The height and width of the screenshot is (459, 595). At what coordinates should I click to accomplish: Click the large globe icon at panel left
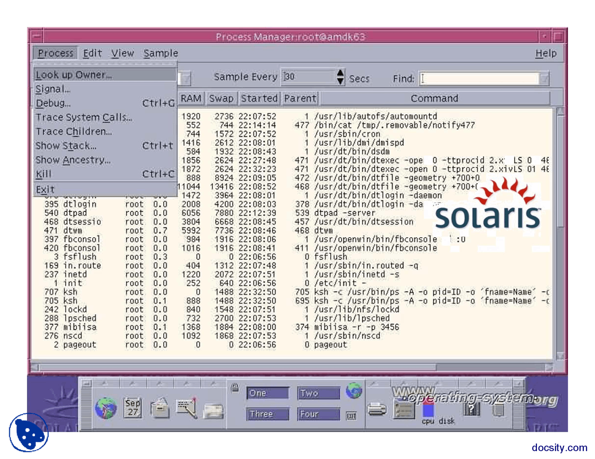tap(106, 408)
